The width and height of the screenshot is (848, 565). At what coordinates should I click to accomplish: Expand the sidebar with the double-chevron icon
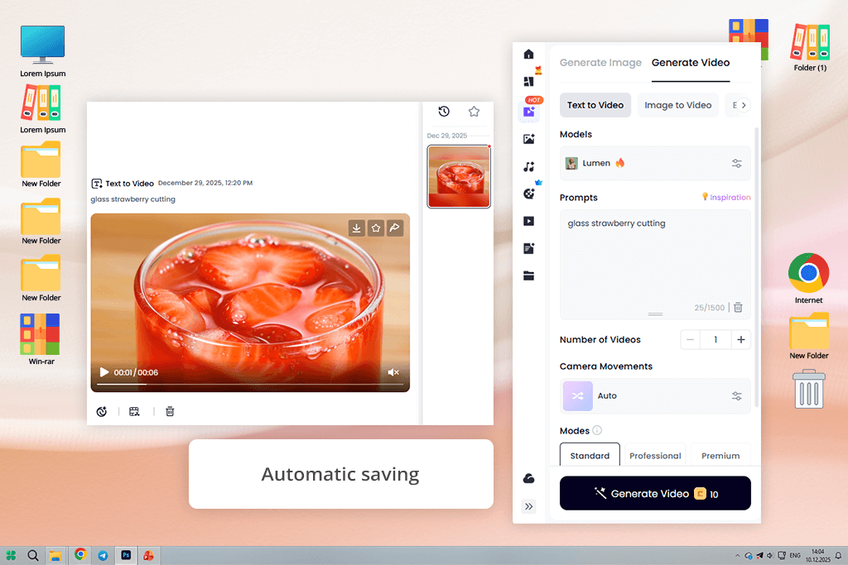529,506
